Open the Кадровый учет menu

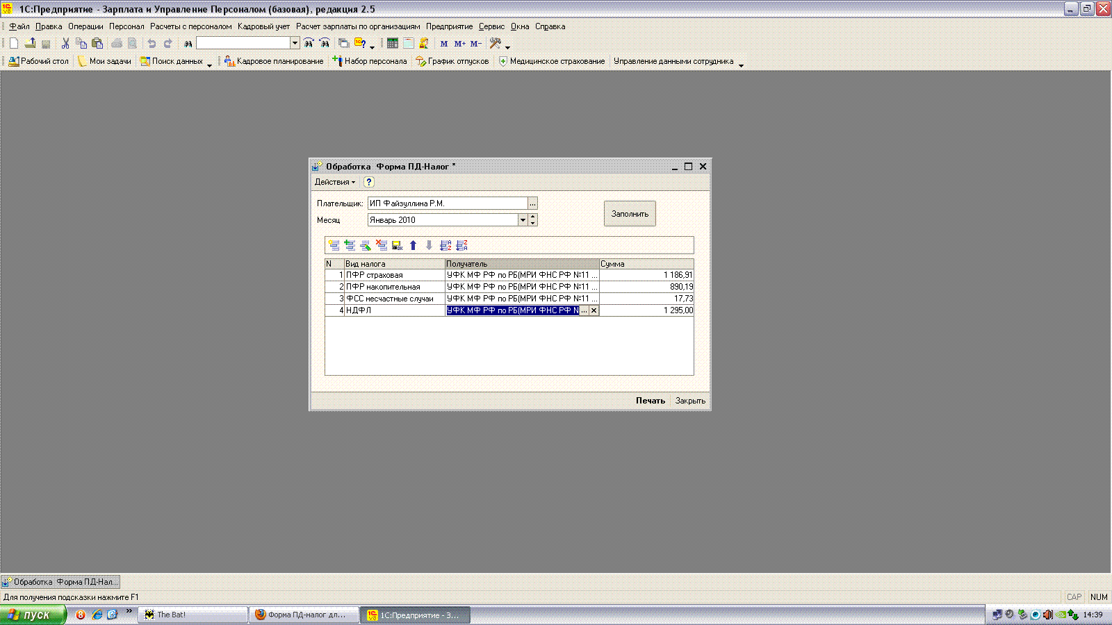(263, 26)
